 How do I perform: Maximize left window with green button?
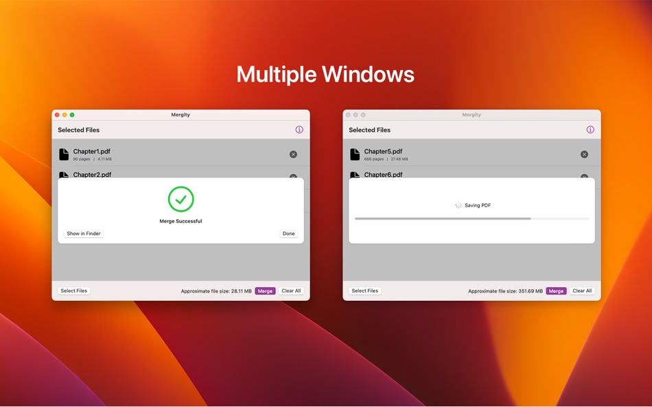(x=72, y=115)
